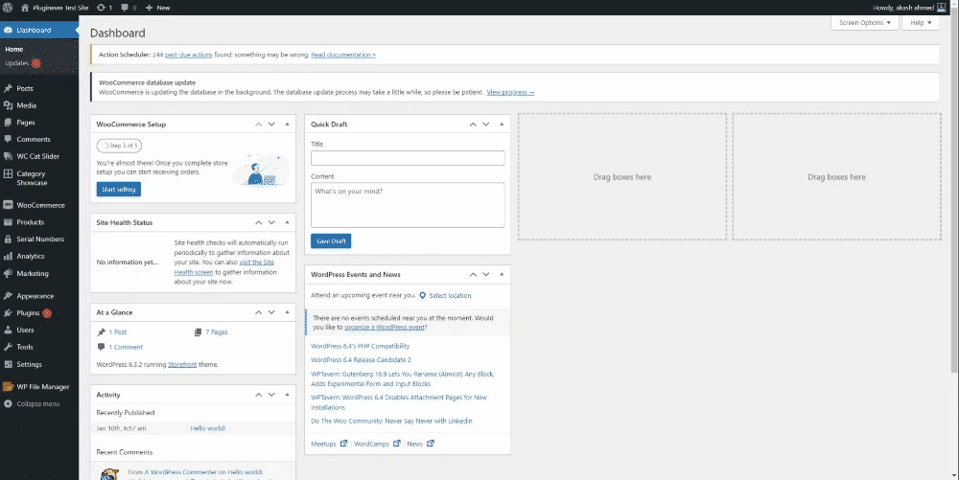Screen dimensions: 959x480
Task: Click the Appearance brush icon
Action: [x=8, y=296]
